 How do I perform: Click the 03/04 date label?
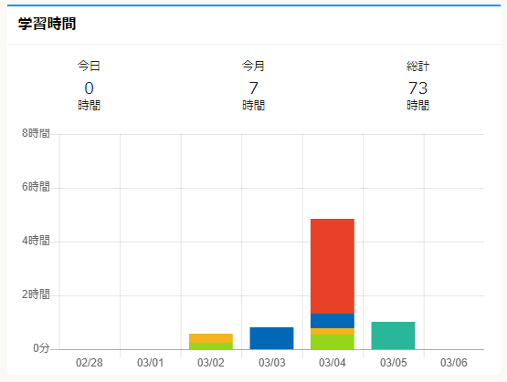tap(333, 363)
